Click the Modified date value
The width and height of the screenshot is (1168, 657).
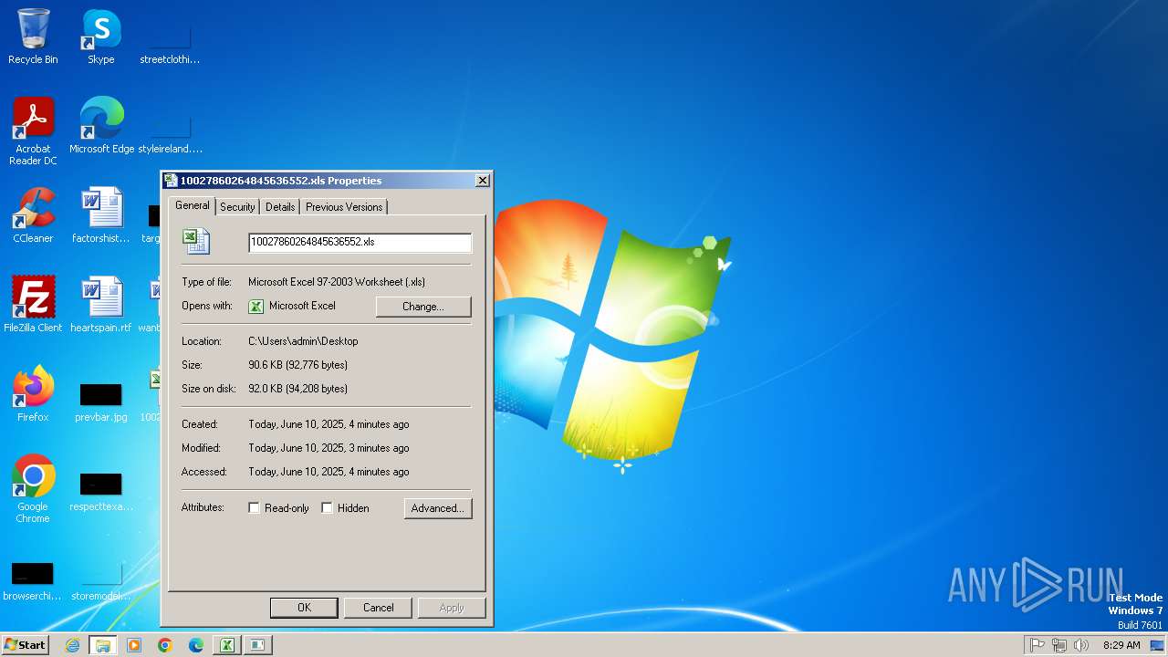click(x=328, y=448)
